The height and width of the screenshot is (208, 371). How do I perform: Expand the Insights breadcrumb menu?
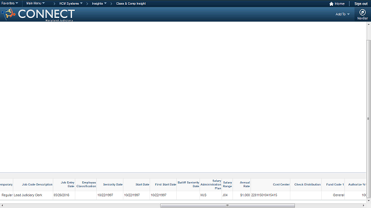pos(99,3)
